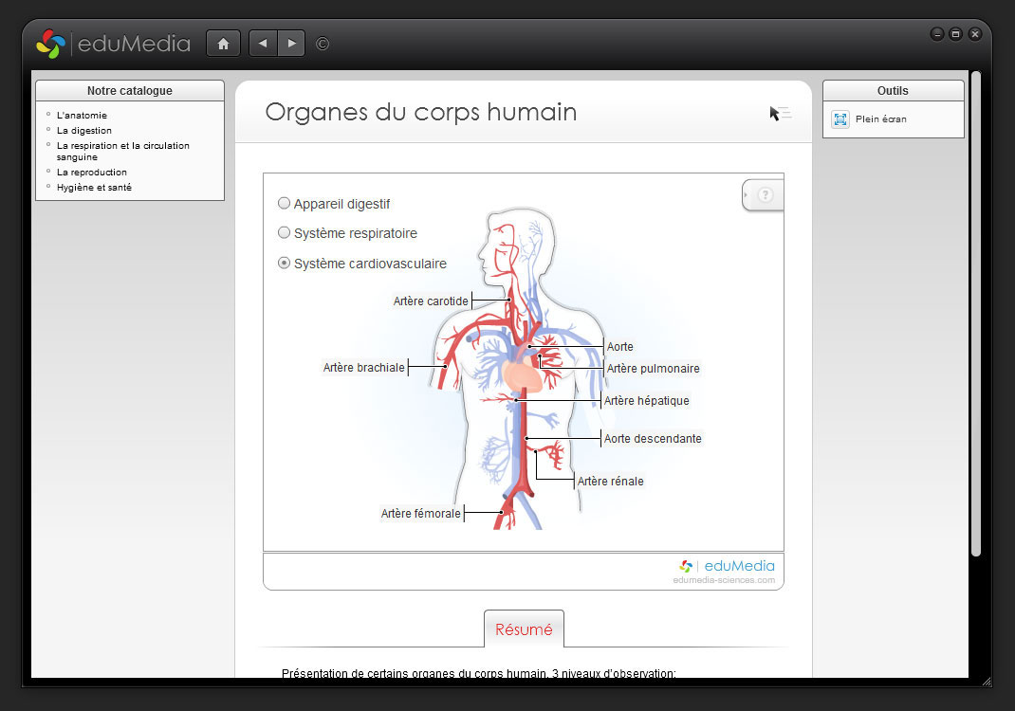Open the Résumé tab
Viewport: 1015px width, 711px height.
(524, 629)
